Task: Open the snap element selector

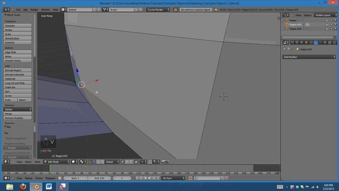Action: (156, 162)
